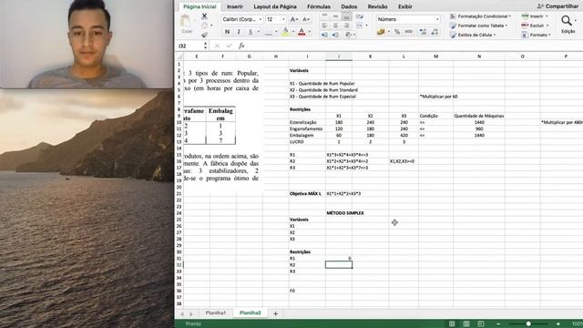
Task: Align cell content to bottom
Action: coord(346,16)
